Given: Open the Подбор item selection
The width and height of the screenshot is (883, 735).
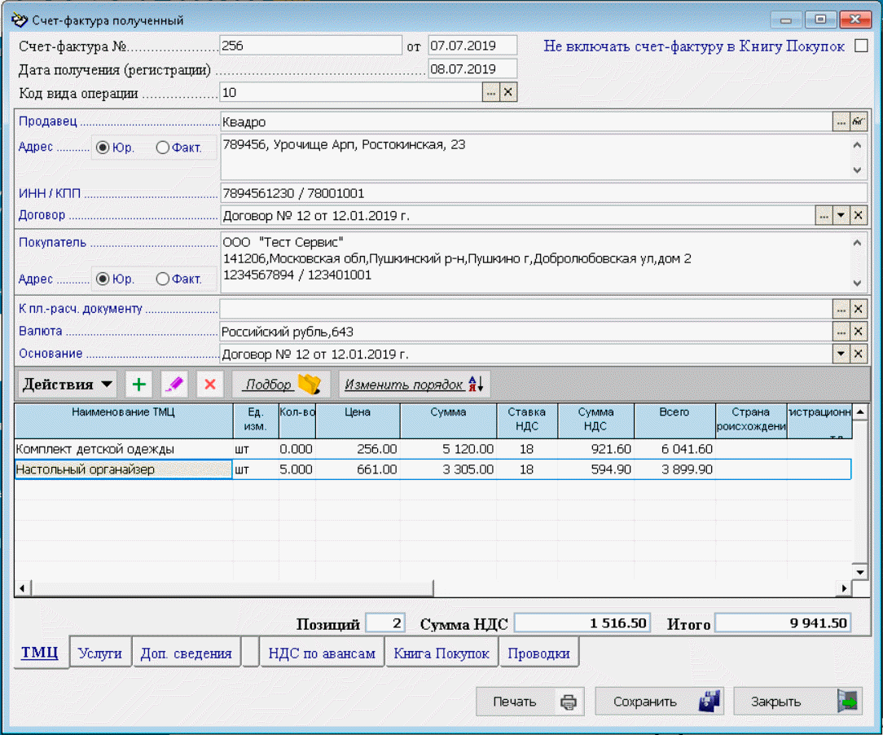Looking at the screenshot, I should point(282,385).
